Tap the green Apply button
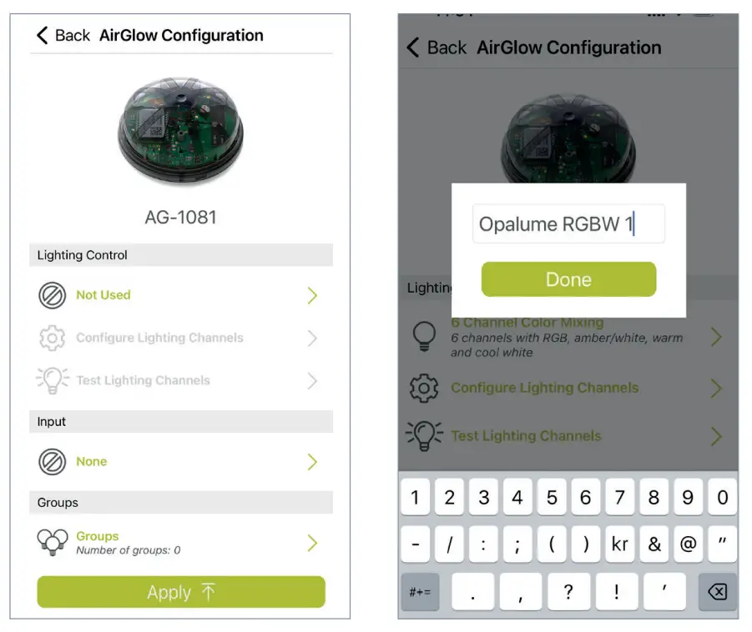 (181, 592)
